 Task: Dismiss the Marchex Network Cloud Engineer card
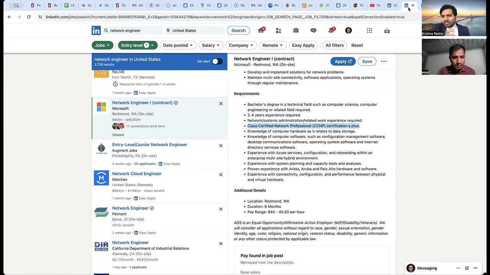[x=221, y=175]
